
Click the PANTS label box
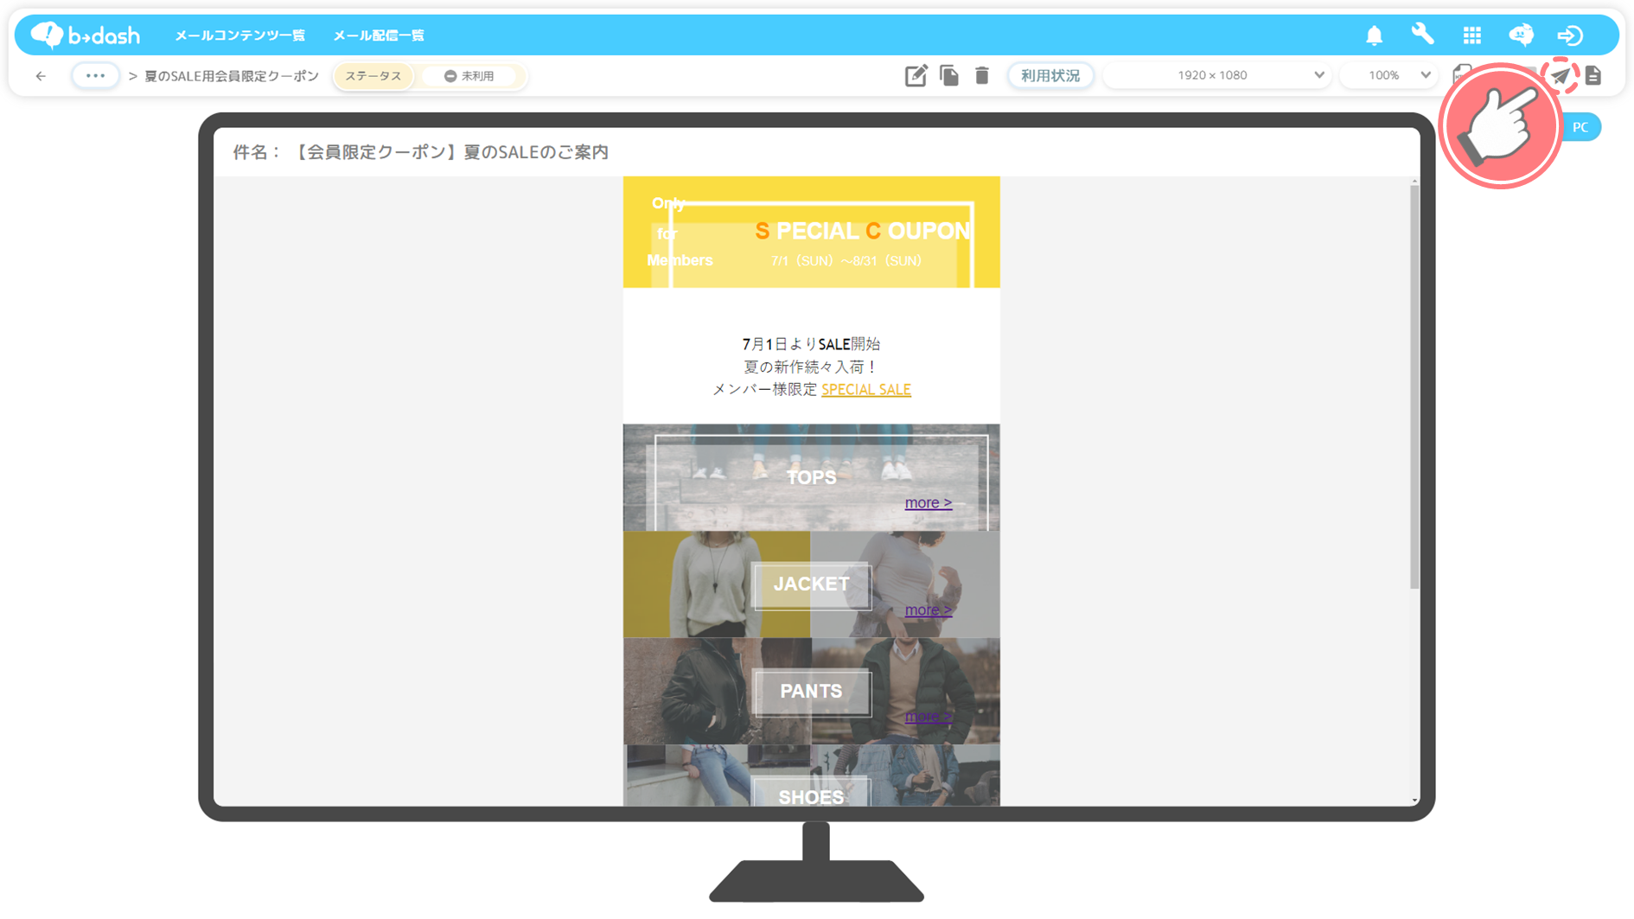811,692
